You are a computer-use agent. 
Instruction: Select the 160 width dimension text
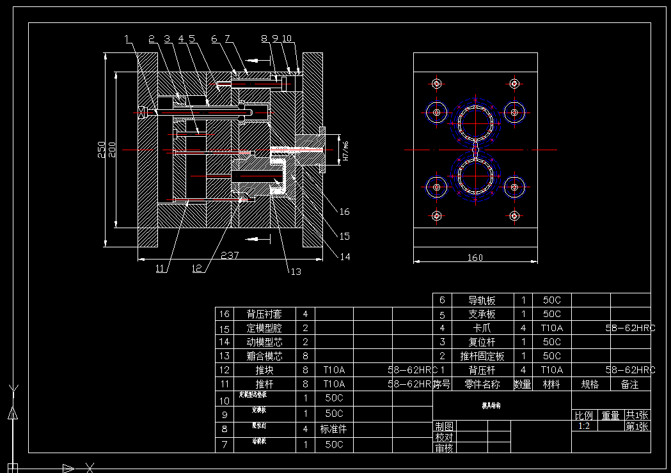click(475, 258)
